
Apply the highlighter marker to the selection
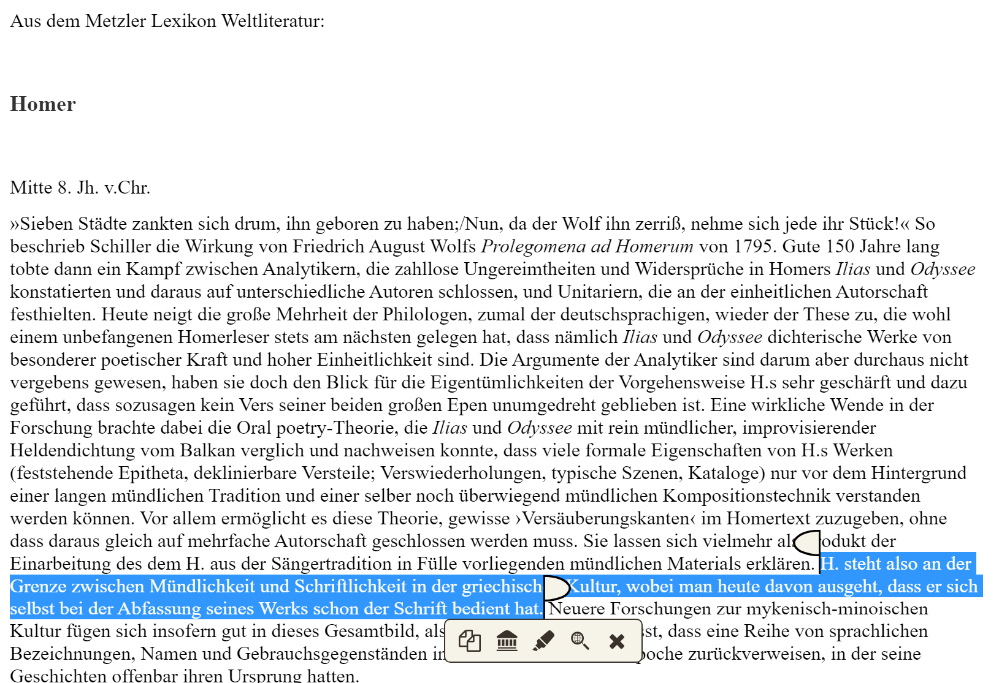543,641
